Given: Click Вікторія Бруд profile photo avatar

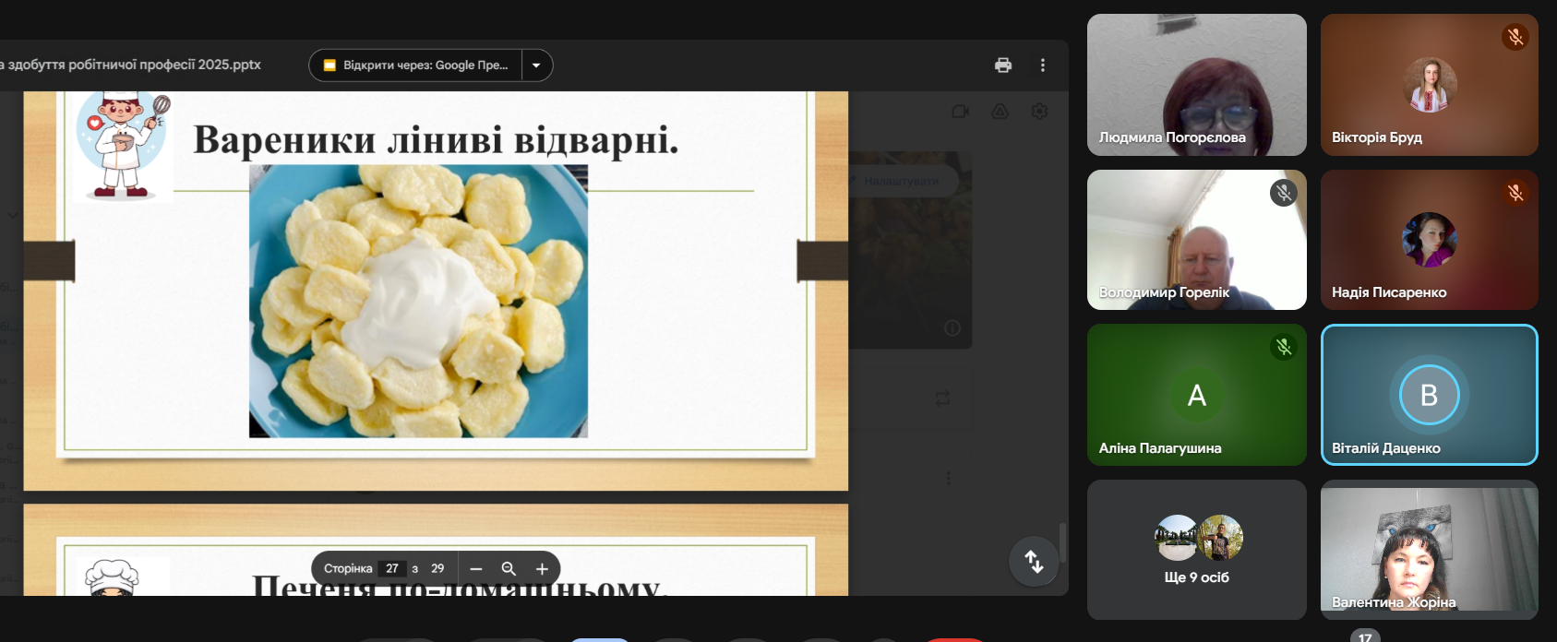Looking at the screenshot, I should click(x=1430, y=85).
